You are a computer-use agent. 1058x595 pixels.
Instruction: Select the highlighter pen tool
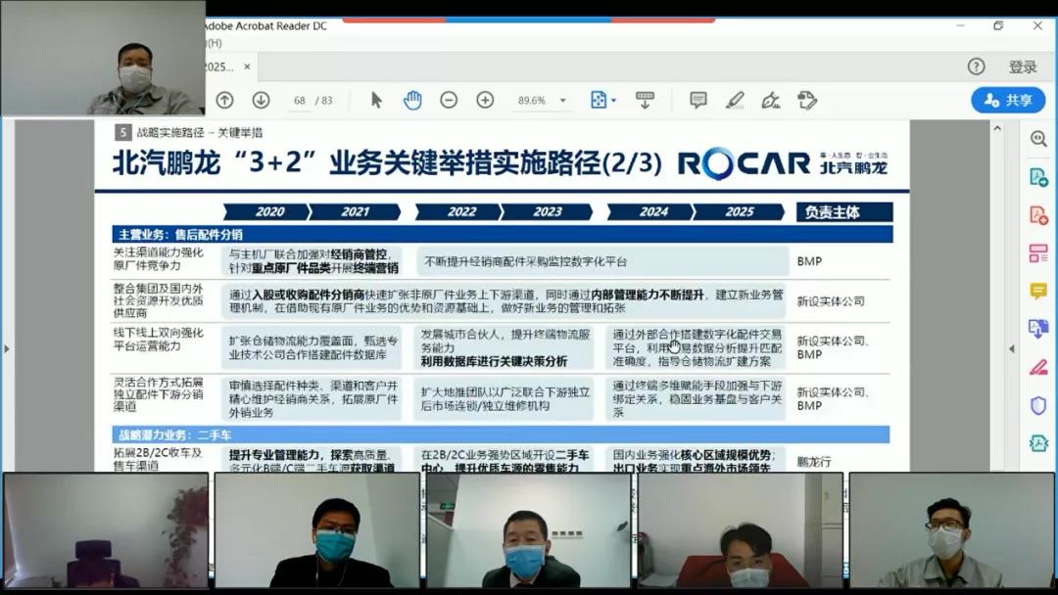735,101
